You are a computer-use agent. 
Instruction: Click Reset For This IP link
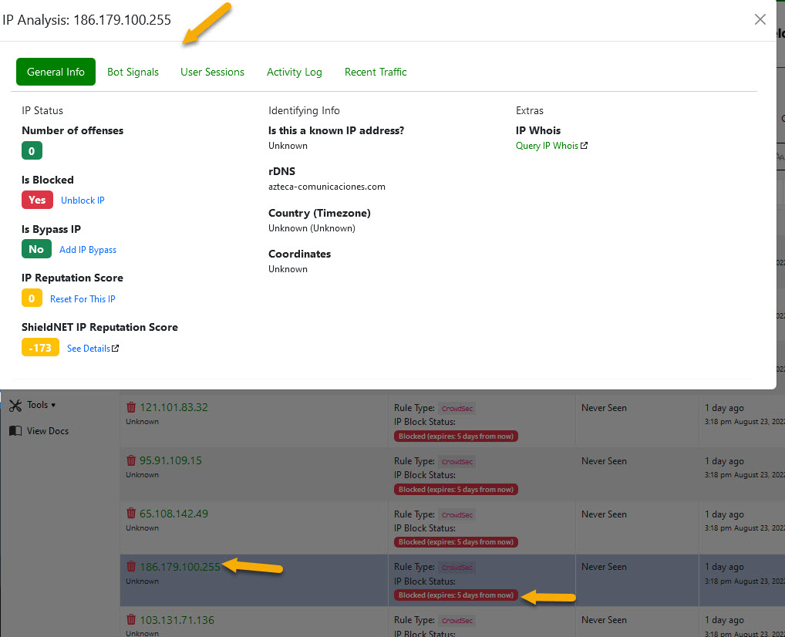[x=83, y=298]
